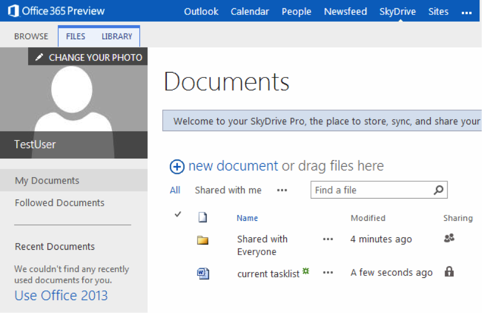Expand more views via ellipsis beside Shared with me
482x313 pixels.
(282, 190)
